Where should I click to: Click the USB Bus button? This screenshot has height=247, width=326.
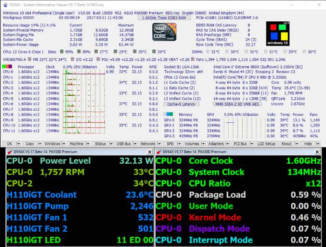124,144
